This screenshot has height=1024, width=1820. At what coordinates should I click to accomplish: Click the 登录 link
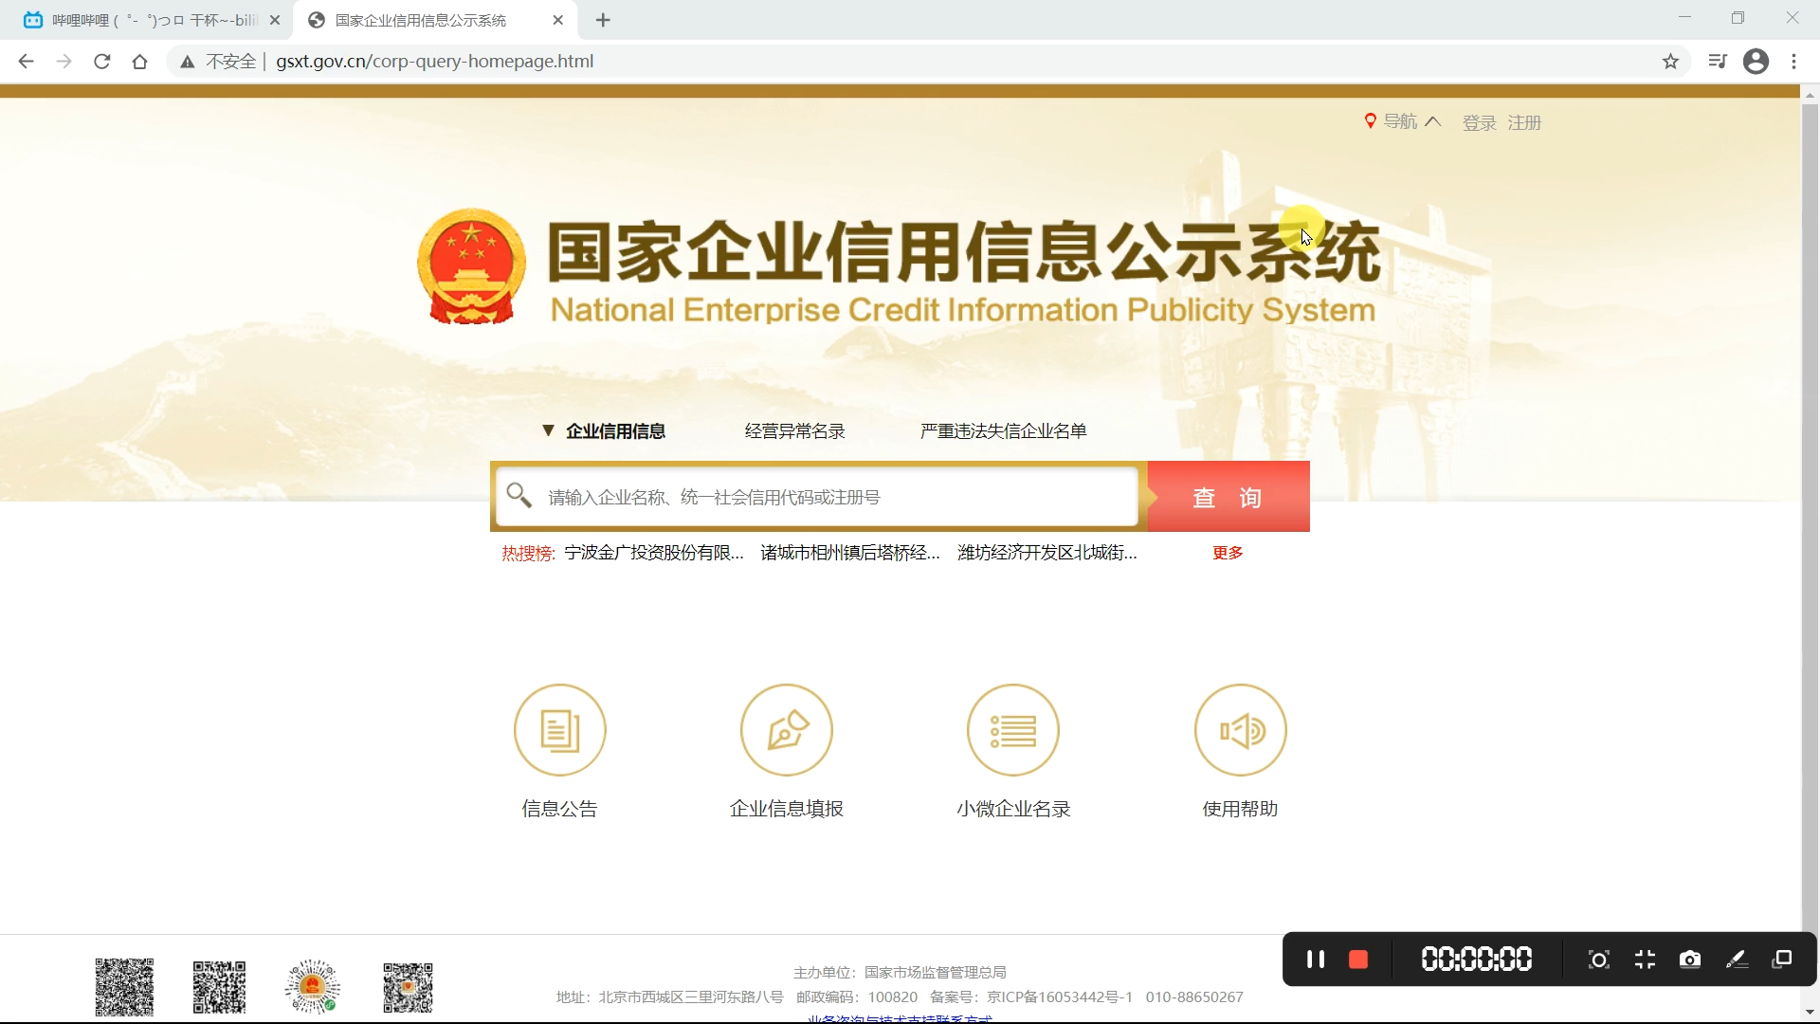pos(1479,123)
